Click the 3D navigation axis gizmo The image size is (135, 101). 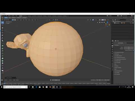107,24
